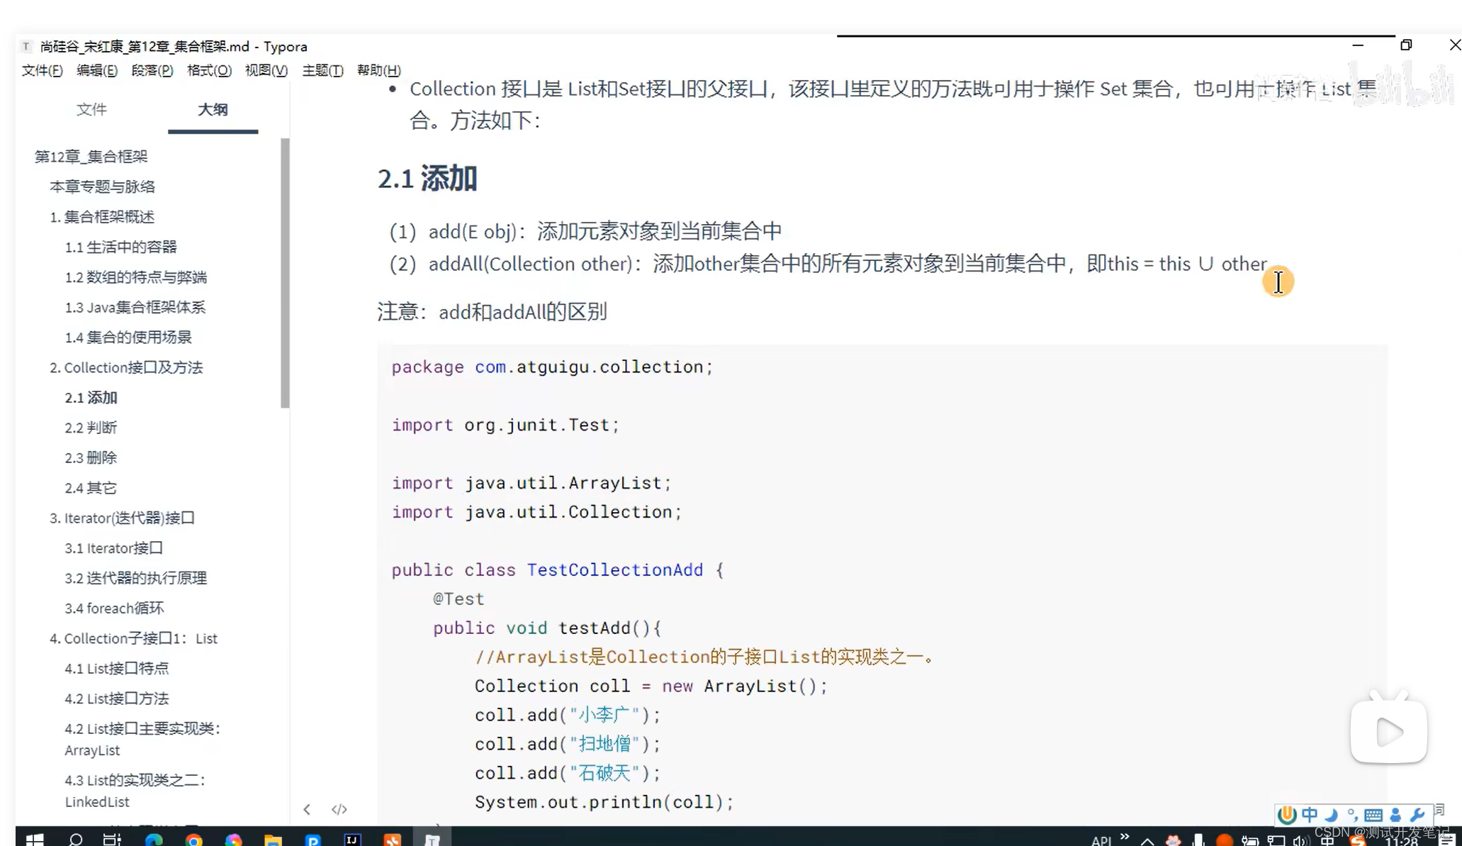Launch Google Chrome from taskbar

point(193,840)
